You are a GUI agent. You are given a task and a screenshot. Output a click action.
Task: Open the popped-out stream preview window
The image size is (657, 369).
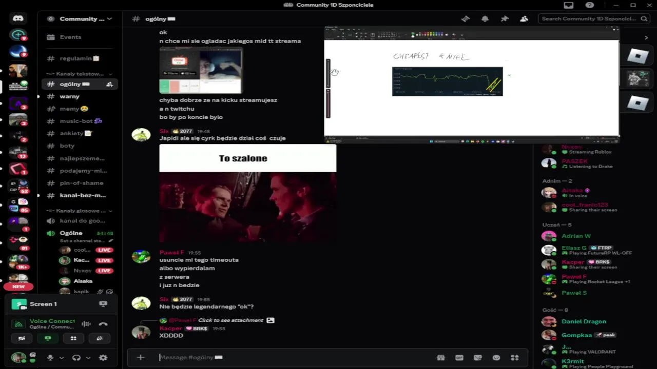pyautogui.click(x=472, y=85)
